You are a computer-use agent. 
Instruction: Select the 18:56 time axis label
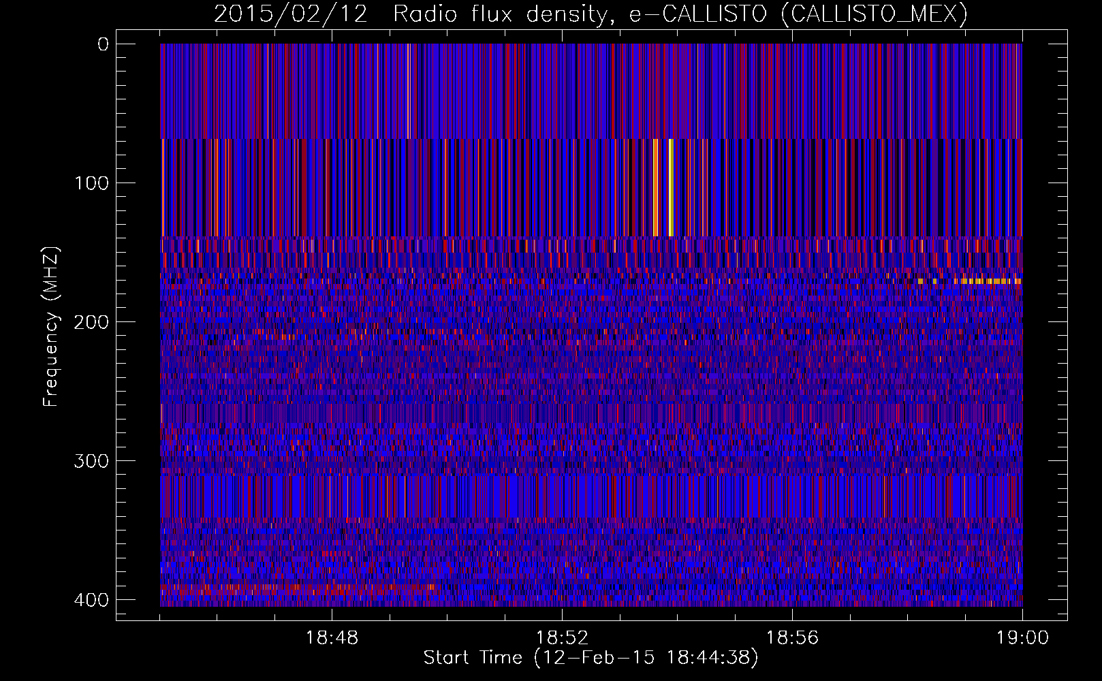[x=792, y=638]
